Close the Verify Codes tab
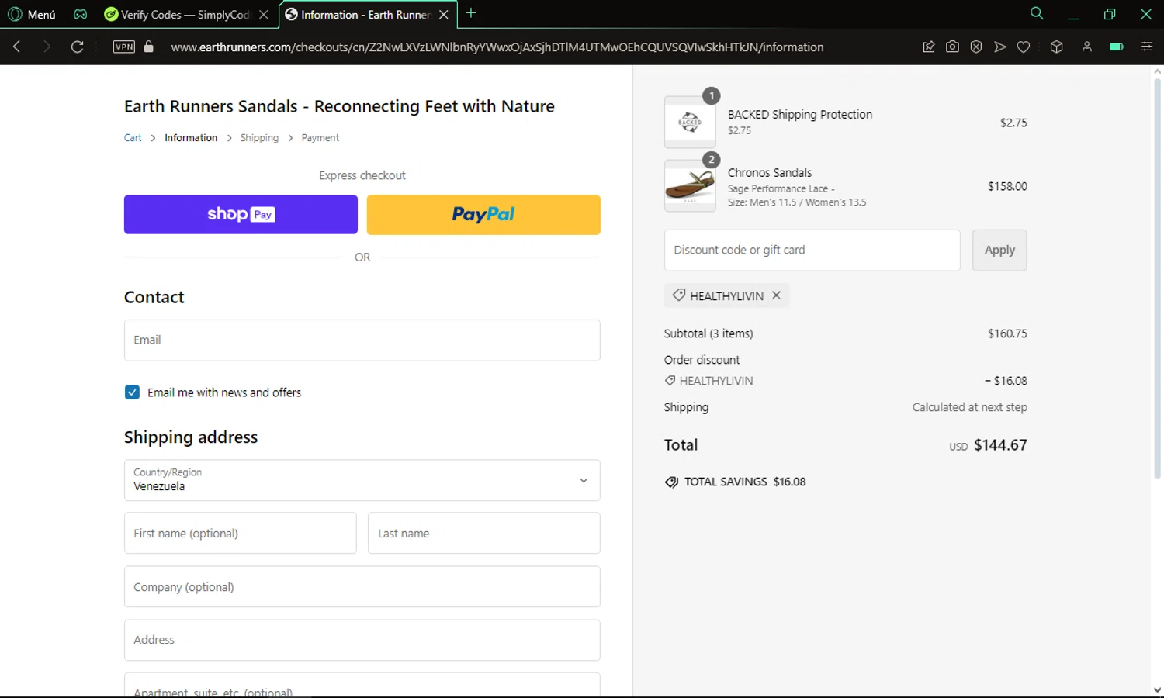Viewport: 1164px width, 698px height. (264, 14)
